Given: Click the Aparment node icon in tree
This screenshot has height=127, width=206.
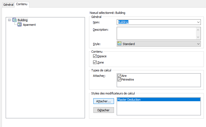Looking at the screenshot, I should [x=20, y=25].
